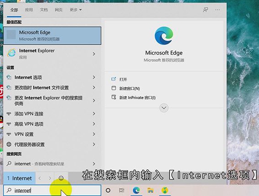Image resolution: width=259 pixels, height=196 pixels.
Task: Search the web for internet
Action: pos(52,164)
